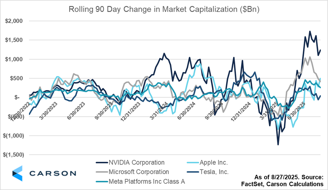This screenshot has height=190, width=328.
Task: Select the Apple Inc. legend label
Action: 214,162
